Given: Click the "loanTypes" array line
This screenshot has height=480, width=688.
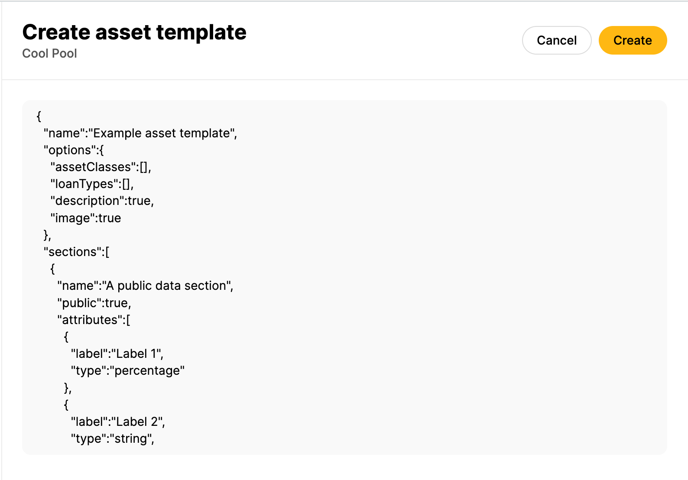Looking at the screenshot, I should pos(92,184).
